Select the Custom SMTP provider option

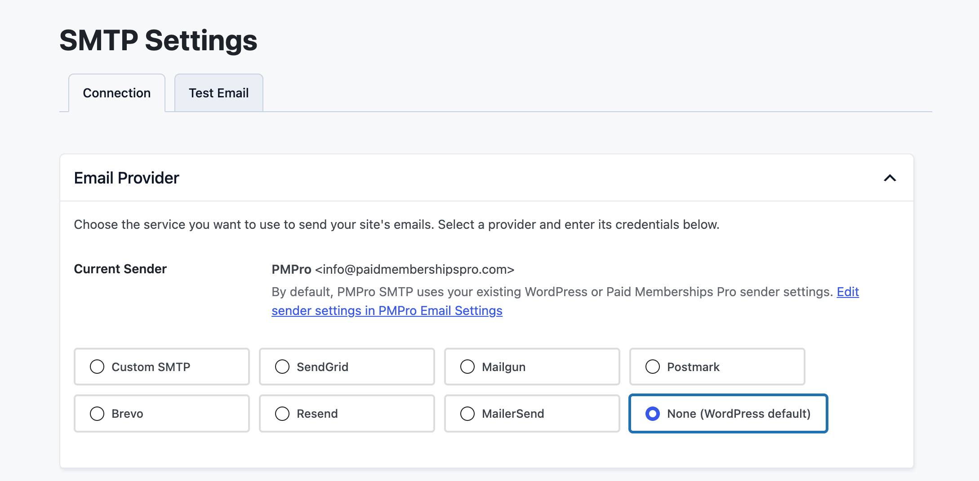tap(162, 367)
